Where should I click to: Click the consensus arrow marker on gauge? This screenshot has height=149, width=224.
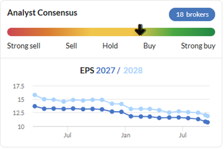[x=140, y=30]
